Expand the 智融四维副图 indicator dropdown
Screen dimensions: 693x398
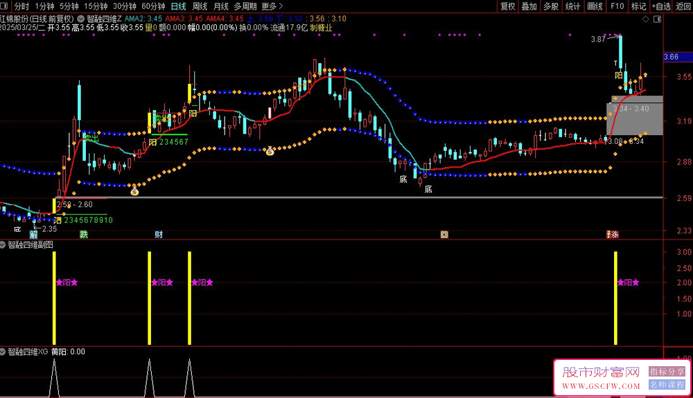3,244
